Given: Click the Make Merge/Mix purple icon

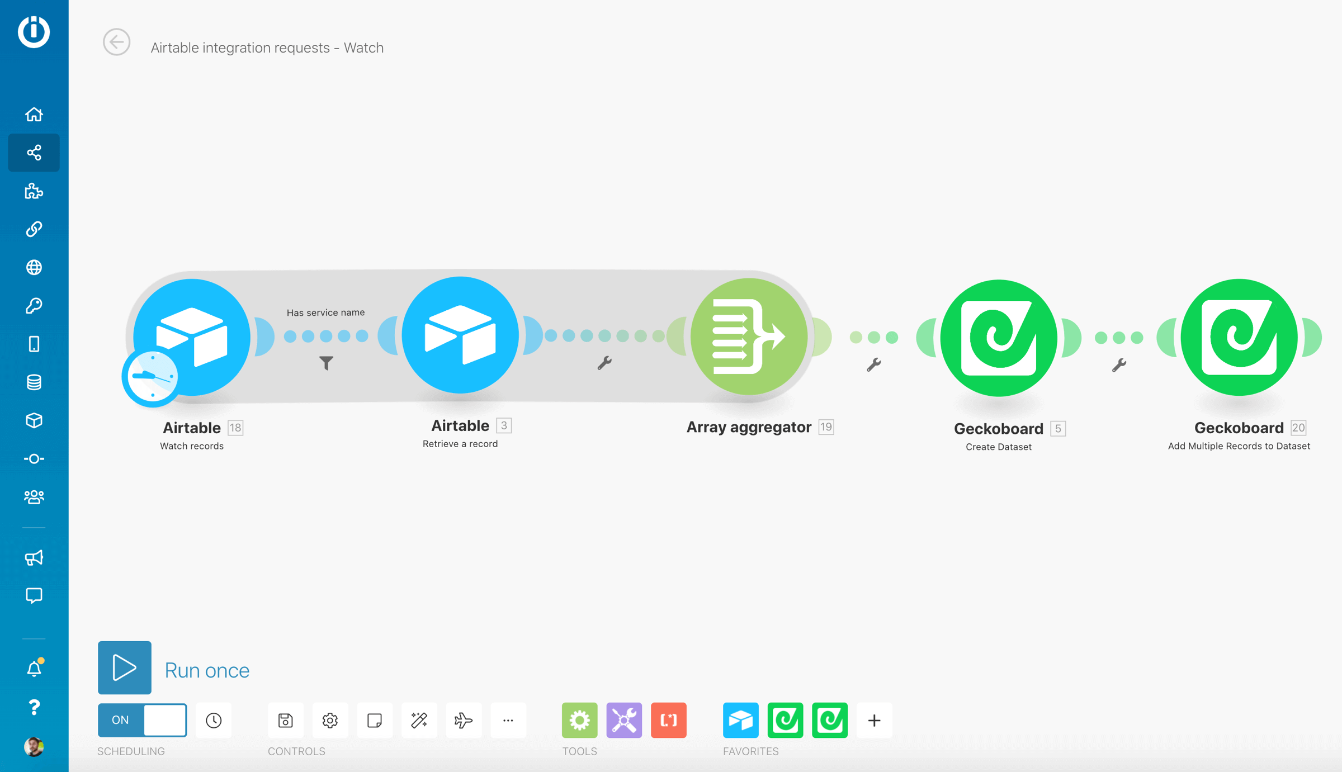Looking at the screenshot, I should (625, 719).
